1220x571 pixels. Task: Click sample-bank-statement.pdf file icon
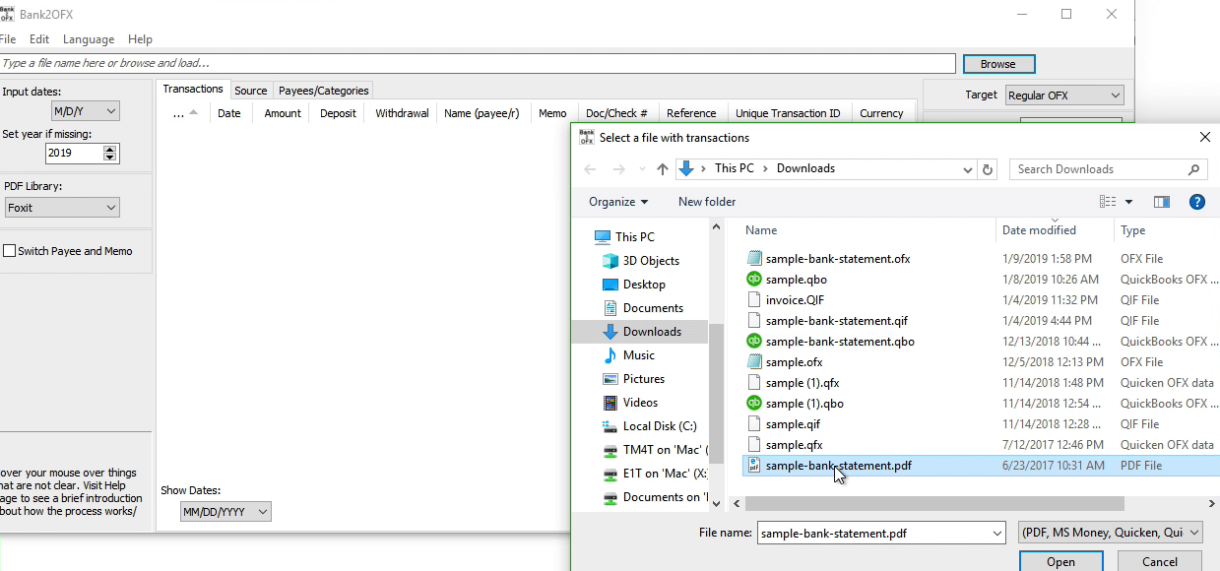(x=754, y=466)
